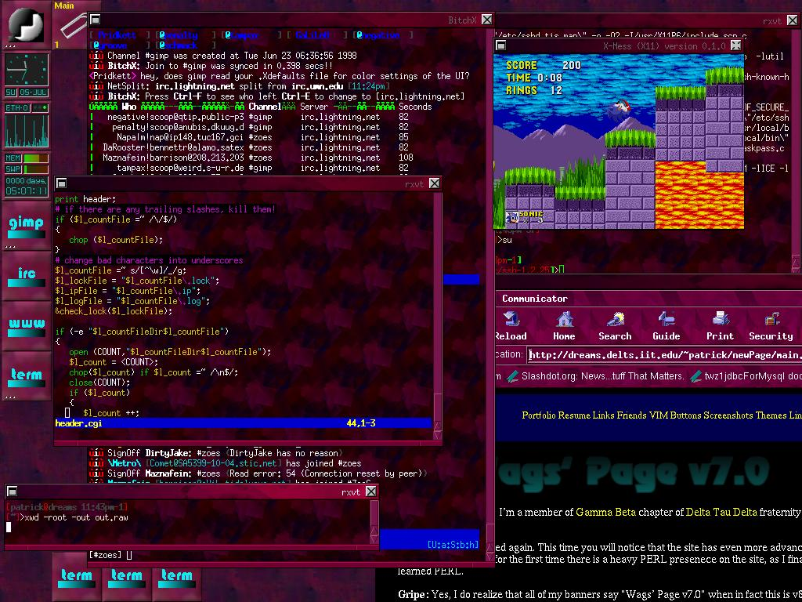Click the analog clock dock applet
The height and width of the screenshot is (602, 802).
[27, 70]
